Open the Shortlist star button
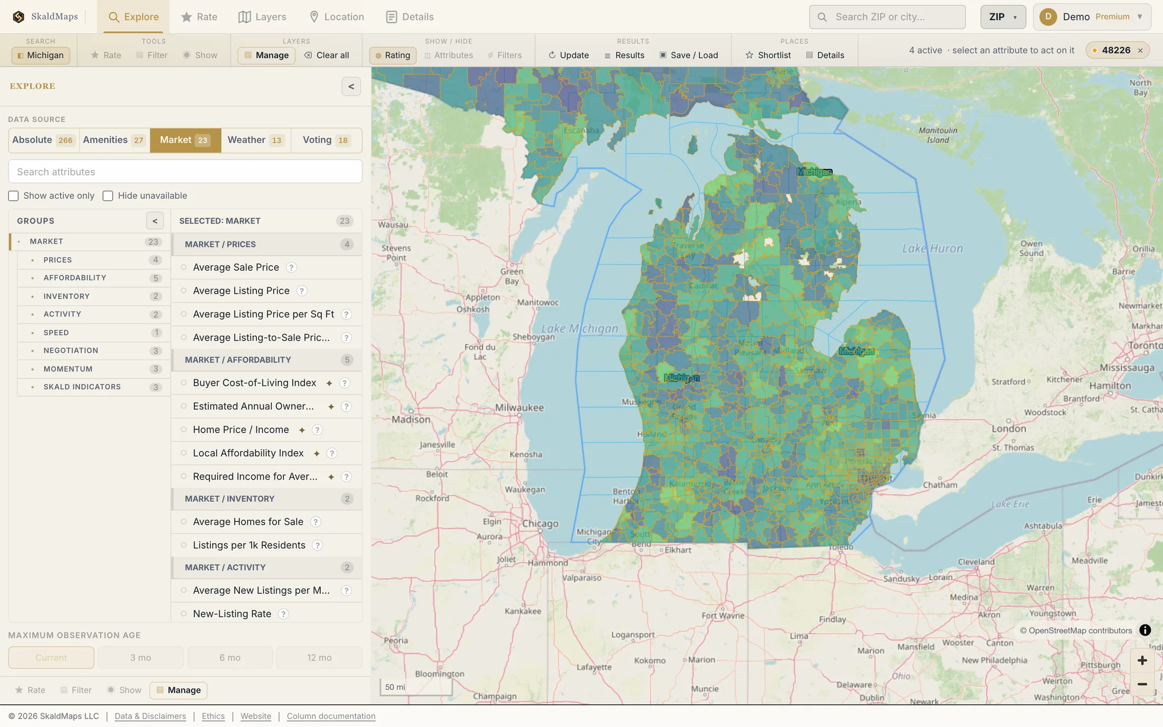The image size is (1163, 727). pos(768,55)
